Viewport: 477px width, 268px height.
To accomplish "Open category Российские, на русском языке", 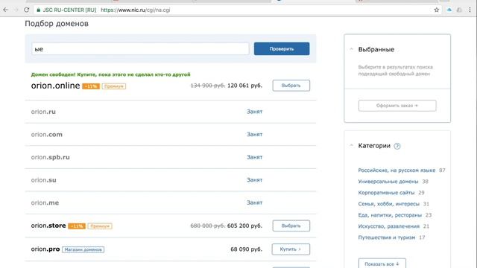I will click(397, 170).
